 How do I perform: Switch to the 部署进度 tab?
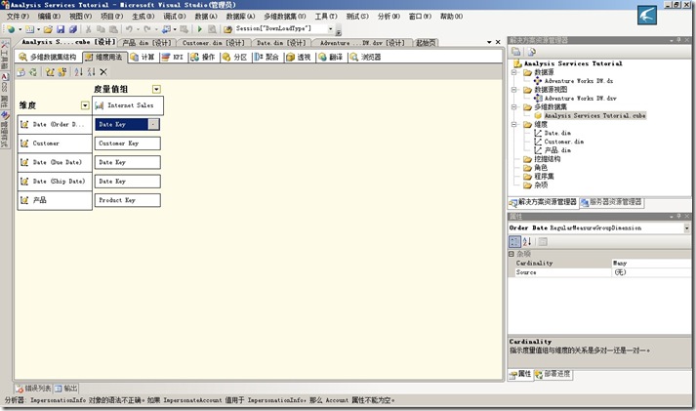click(553, 374)
